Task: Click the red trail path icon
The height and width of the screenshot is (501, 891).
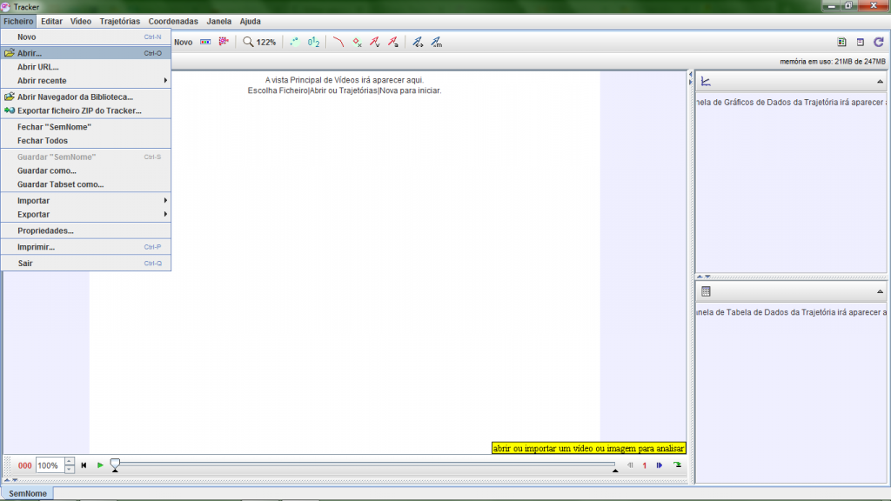Action: (x=338, y=42)
